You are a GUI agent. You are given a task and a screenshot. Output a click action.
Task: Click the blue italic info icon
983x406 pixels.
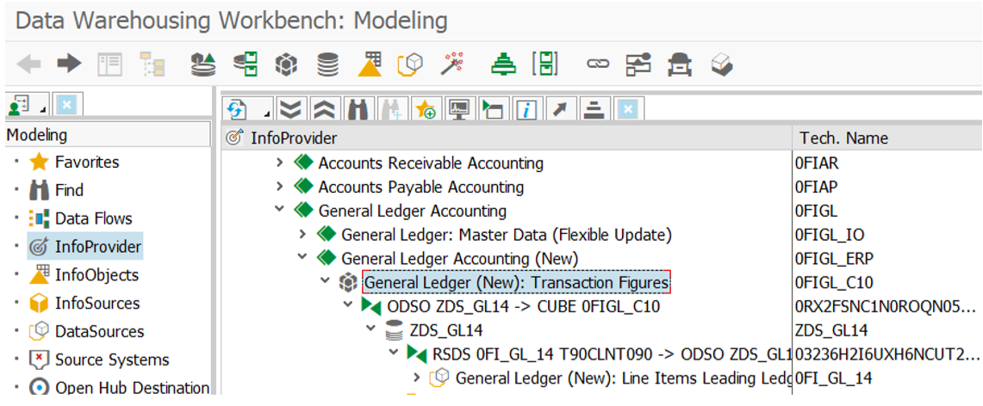[526, 109]
